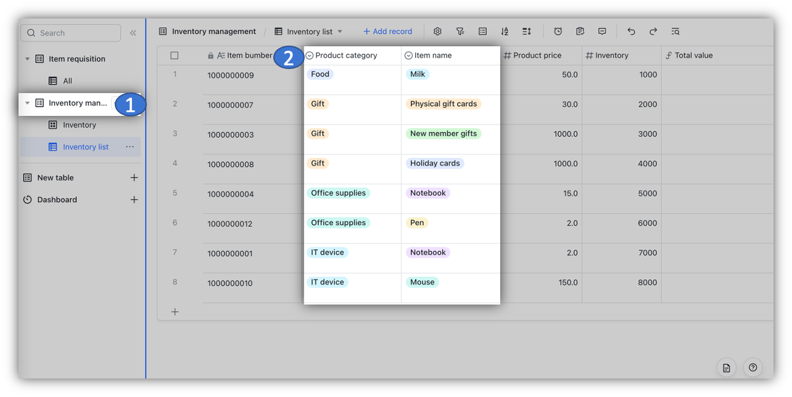Open the alarm/reminder icon in toolbar

pos(558,31)
